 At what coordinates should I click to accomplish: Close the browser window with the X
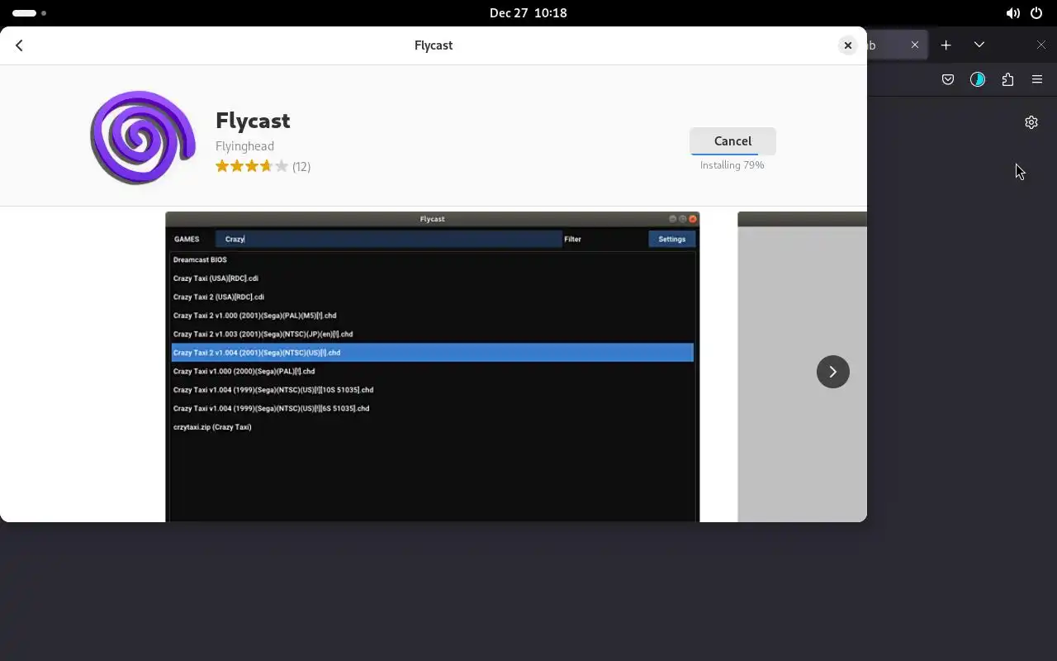coord(1041,45)
